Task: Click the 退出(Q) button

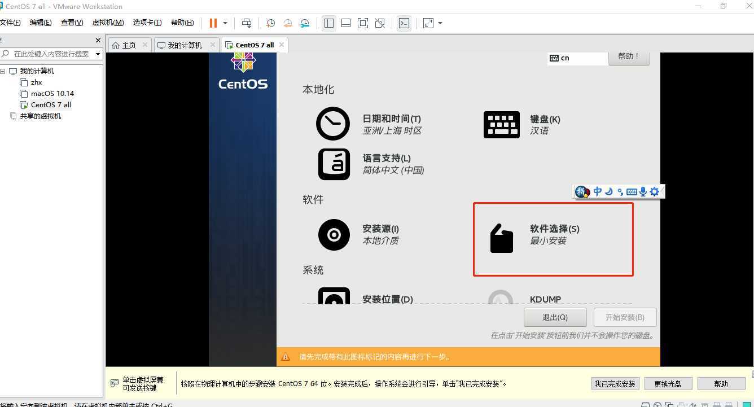Action: tap(555, 317)
